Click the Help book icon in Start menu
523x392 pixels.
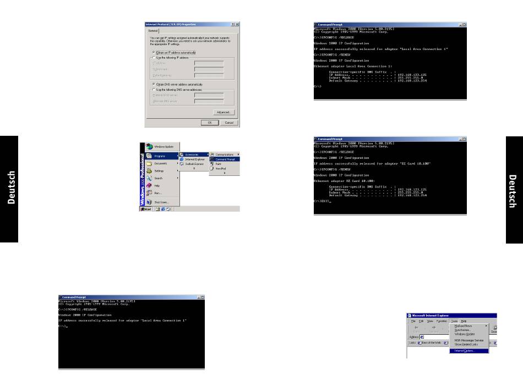(149, 186)
